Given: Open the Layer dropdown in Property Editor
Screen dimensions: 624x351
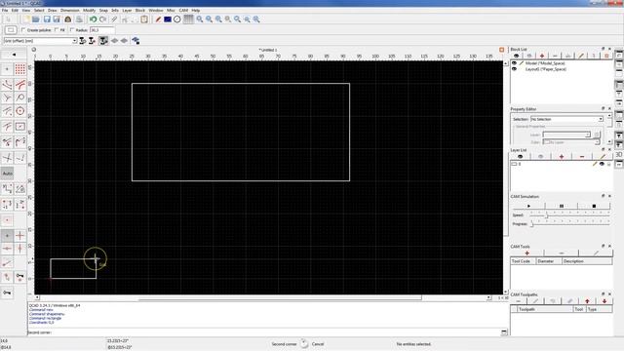Looking at the screenshot, I should coord(566,135).
